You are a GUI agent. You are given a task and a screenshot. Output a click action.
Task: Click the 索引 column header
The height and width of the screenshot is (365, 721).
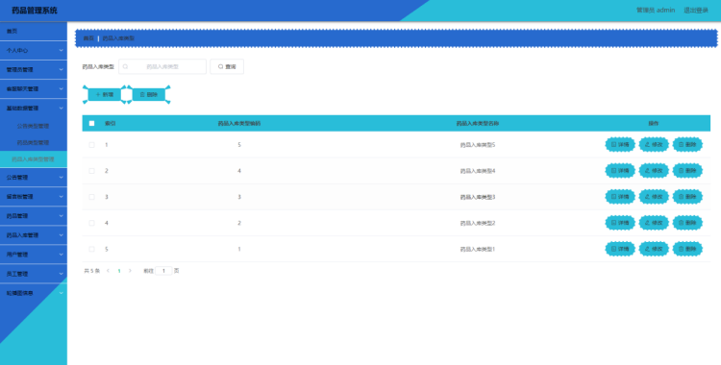coord(111,123)
